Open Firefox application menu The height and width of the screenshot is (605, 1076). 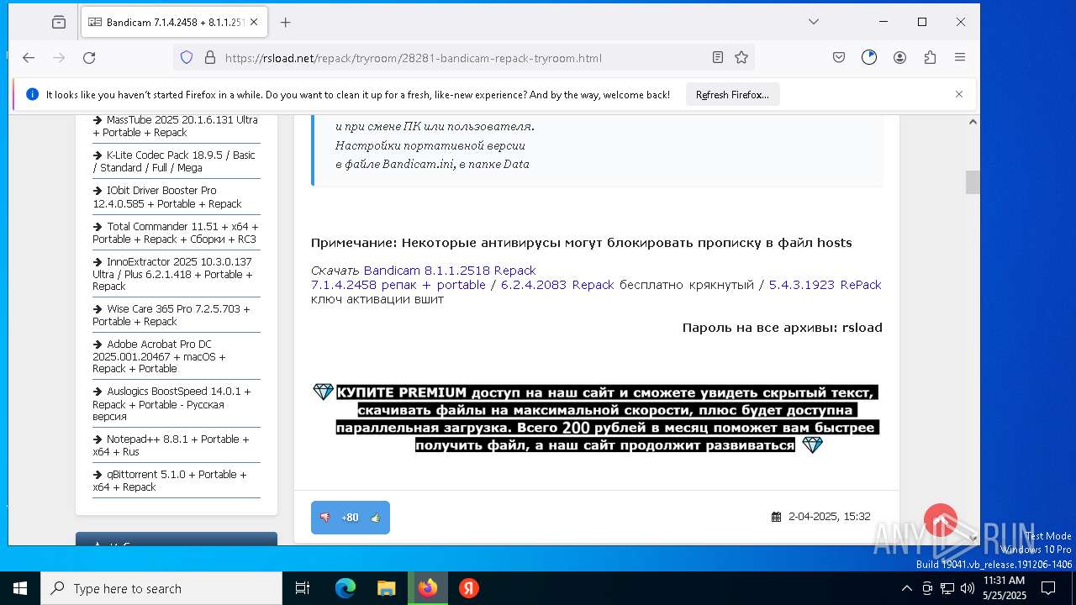pyautogui.click(x=960, y=58)
